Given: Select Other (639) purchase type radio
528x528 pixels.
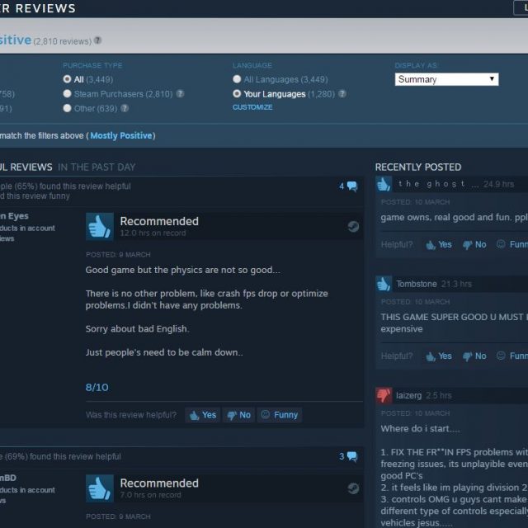Looking at the screenshot, I should pyautogui.click(x=67, y=108).
